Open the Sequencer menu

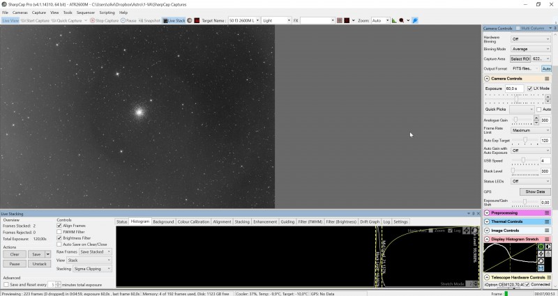[86, 13]
